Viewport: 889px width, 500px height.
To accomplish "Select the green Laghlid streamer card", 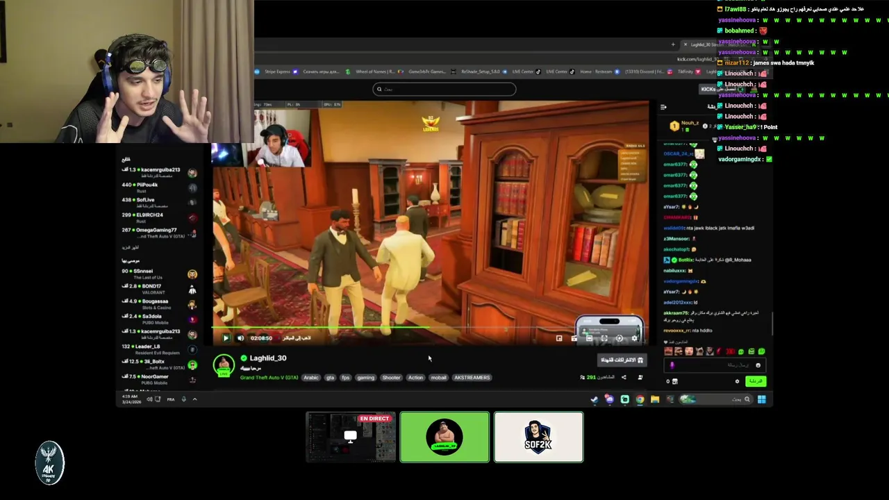I will point(444,437).
